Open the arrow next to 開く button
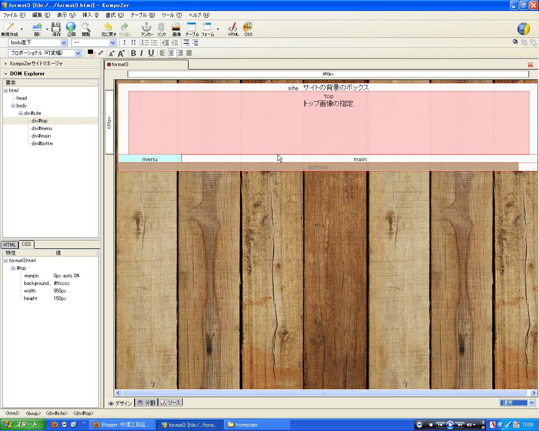This screenshot has height=431, width=539. [x=47, y=29]
